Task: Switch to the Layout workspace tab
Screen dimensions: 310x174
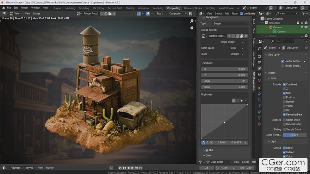Action: pos(58,8)
